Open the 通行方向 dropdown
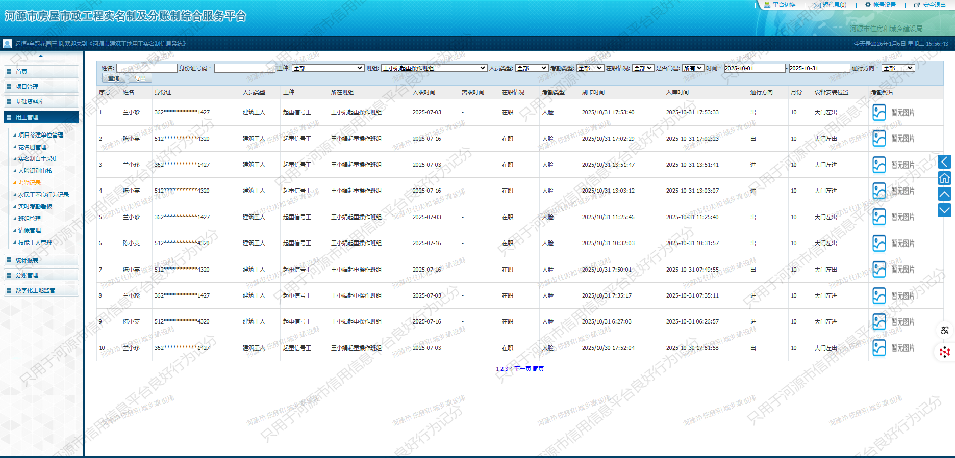The width and height of the screenshot is (955, 458). 898,68
